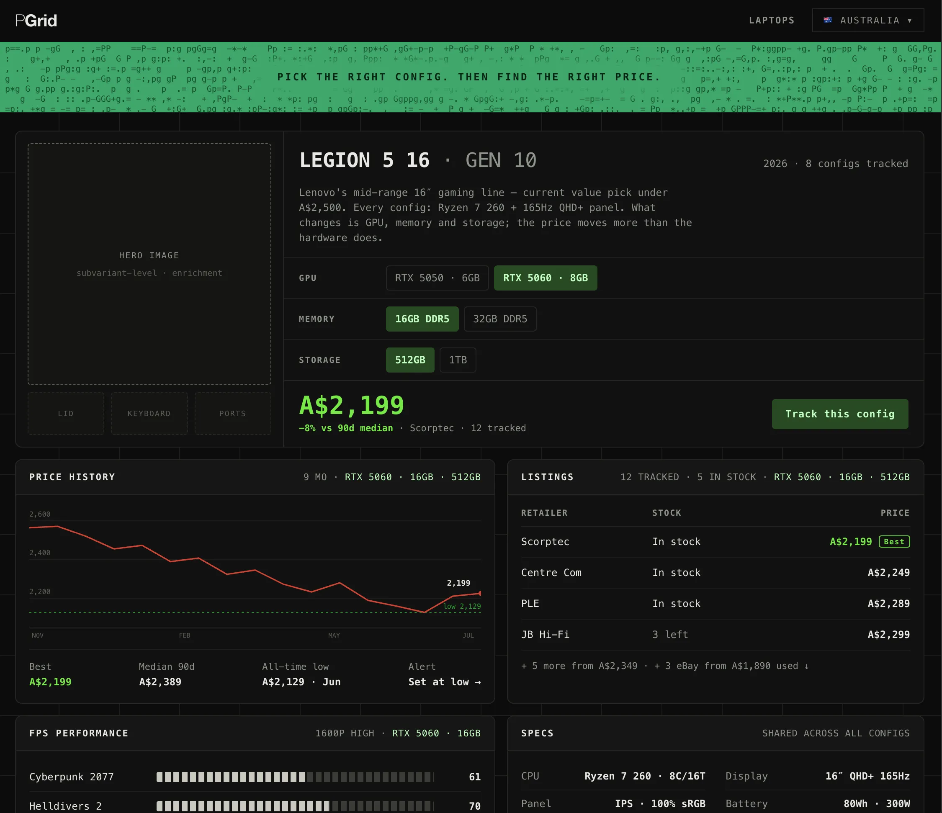The height and width of the screenshot is (813, 942).
Task: Click the PRICE HISTORY panel heading
Action: [72, 477]
